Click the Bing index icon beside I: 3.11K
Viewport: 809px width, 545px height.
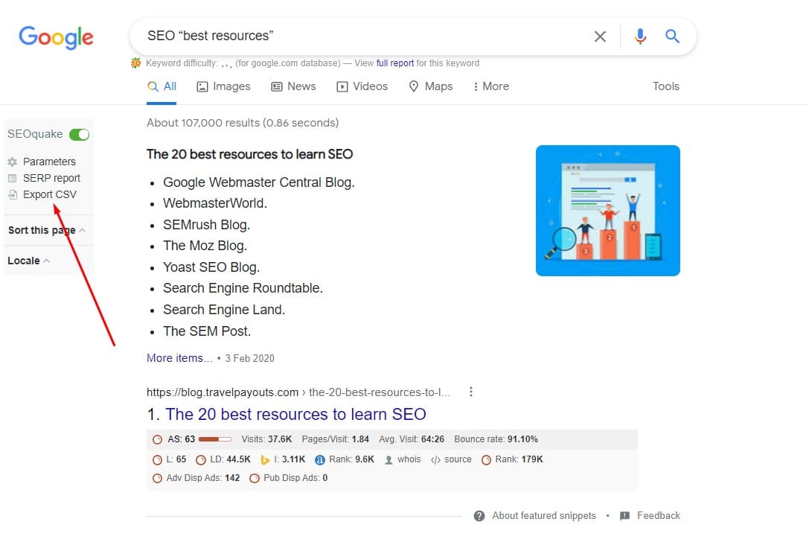(x=265, y=460)
